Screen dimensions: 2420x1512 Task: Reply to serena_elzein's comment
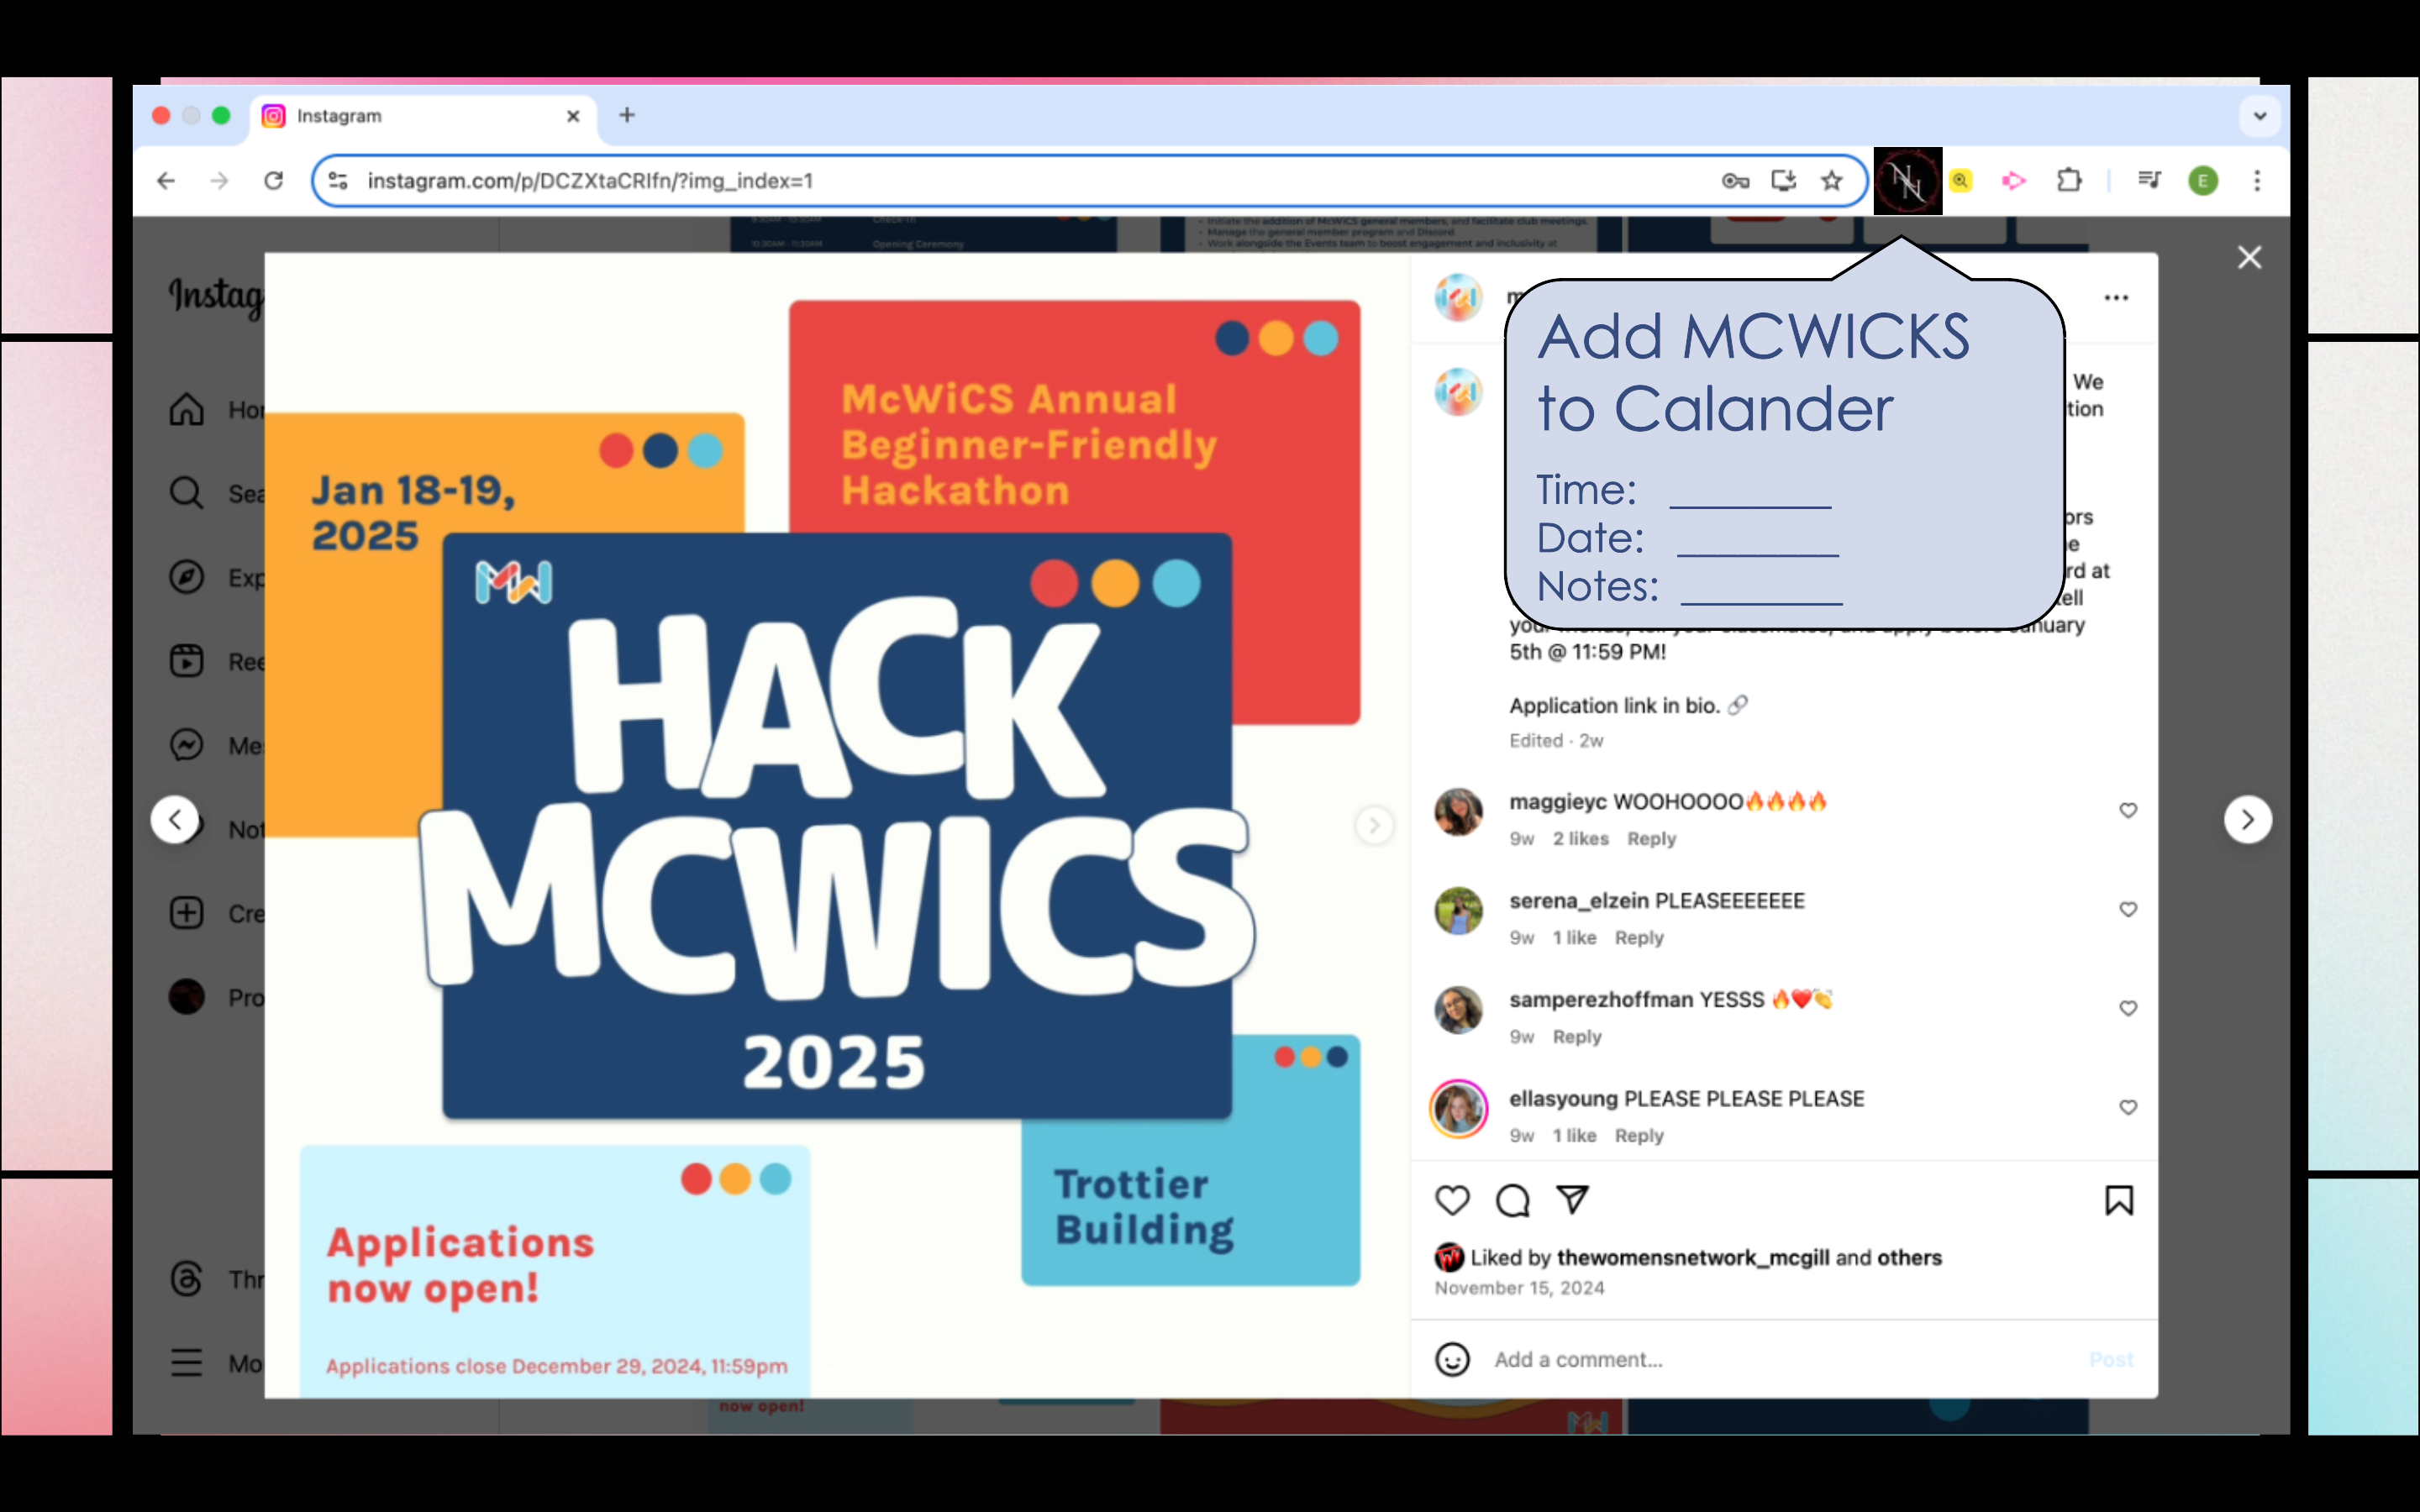click(x=1638, y=938)
